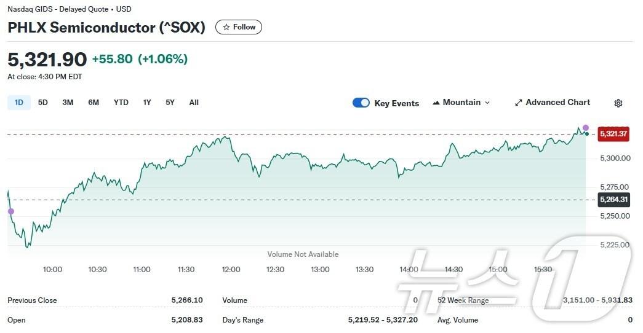The width and height of the screenshot is (643, 333).
Task: Click the Mountain chart type icon
Action: [x=436, y=103]
